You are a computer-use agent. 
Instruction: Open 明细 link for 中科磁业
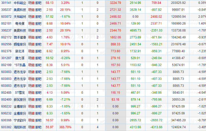31,3
